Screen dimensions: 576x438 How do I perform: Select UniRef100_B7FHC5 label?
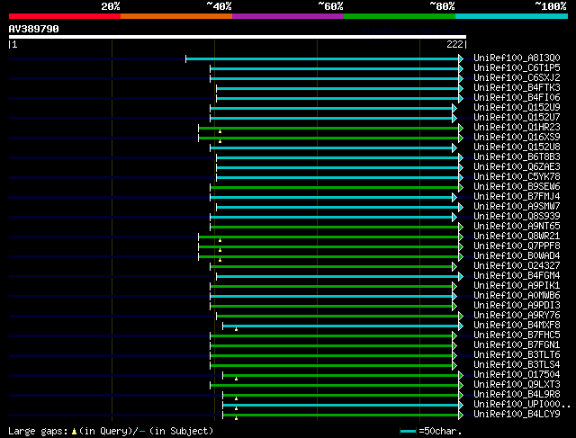pos(517,335)
